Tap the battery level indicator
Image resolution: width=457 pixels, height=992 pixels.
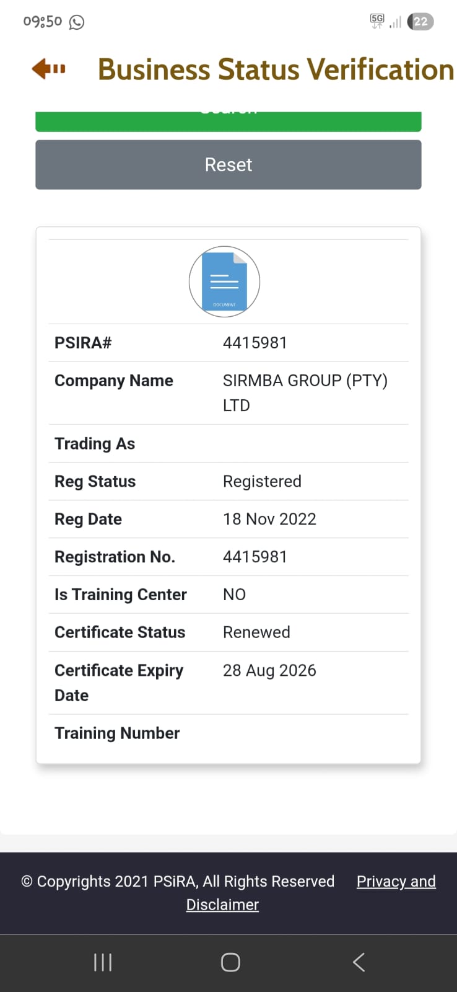tap(420, 22)
